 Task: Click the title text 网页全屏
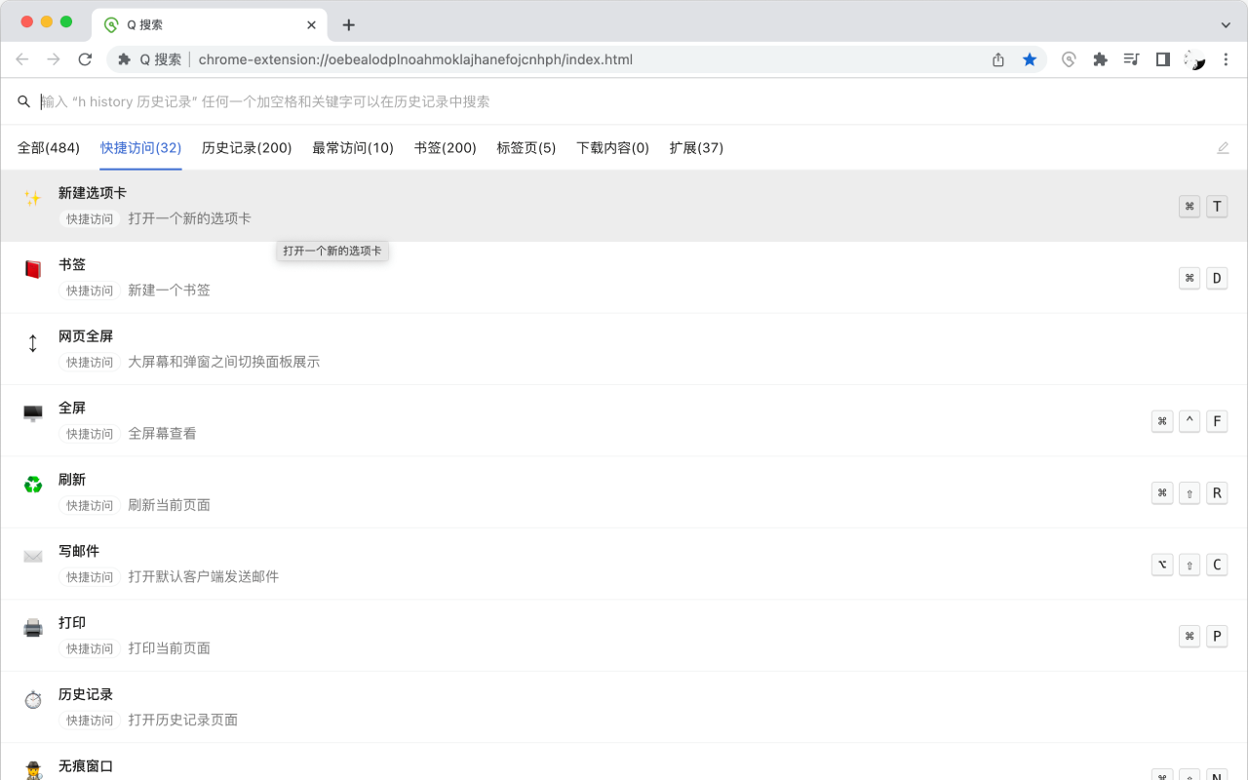click(x=86, y=336)
